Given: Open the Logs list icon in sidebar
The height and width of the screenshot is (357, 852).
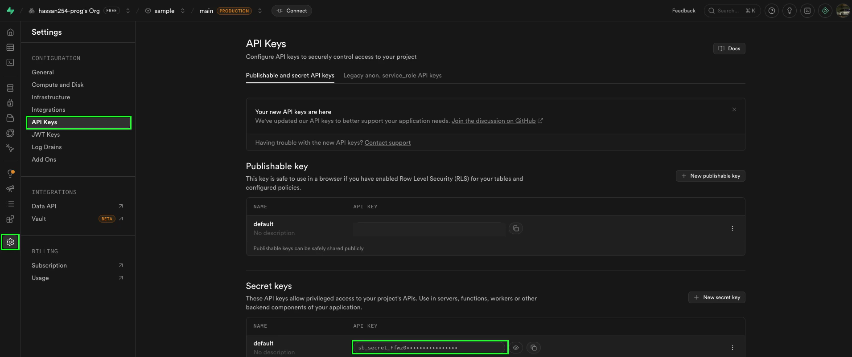Looking at the screenshot, I should point(10,204).
